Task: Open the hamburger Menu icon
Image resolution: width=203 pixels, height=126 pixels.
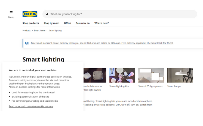Action: click(x=11, y=12)
